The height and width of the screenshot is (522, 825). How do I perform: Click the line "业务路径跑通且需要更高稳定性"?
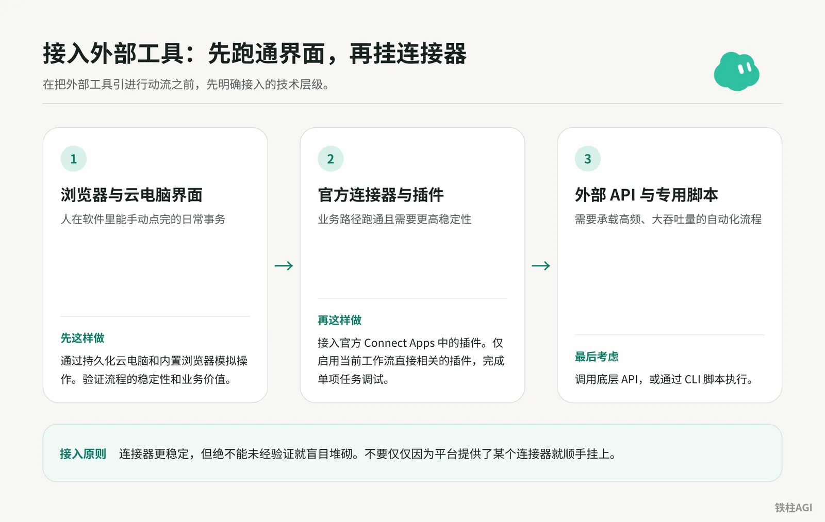394,219
